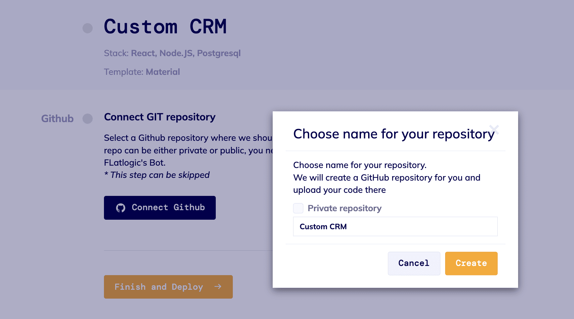Click the React, Node.JS, Postgresql stack text

point(186,53)
